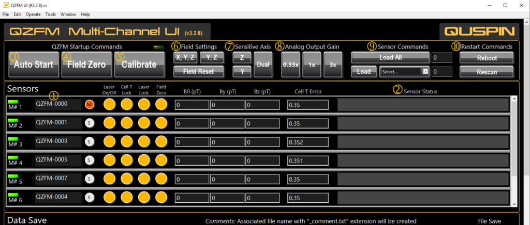
Task: Click Laser On/Off LED for QZFM-0001
Action: [109, 123]
